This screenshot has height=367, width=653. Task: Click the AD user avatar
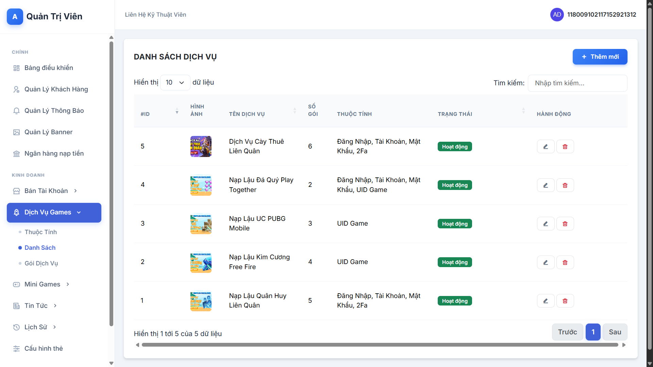(557, 15)
